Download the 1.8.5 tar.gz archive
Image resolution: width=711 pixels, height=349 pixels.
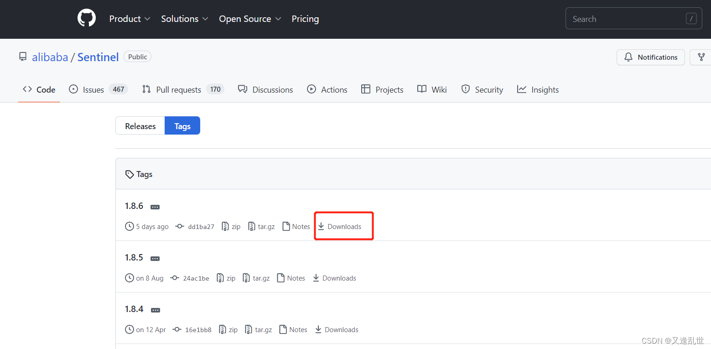256,278
